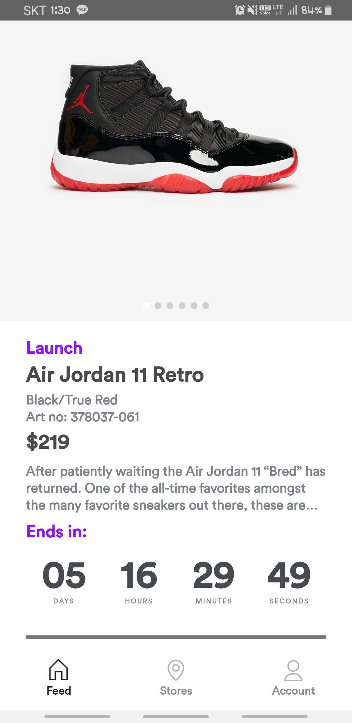Screen dimensions: 352x723
Task: Tap the HD Voice status icon
Action: tap(265, 10)
